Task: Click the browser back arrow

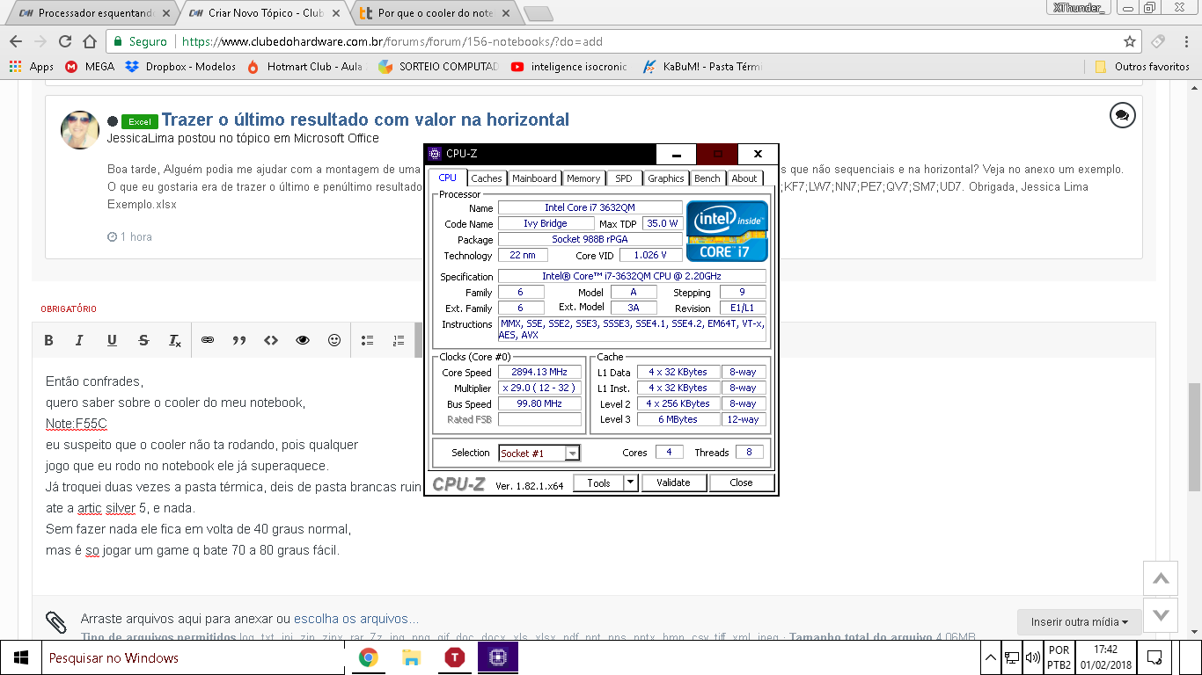Action: pyautogui.click(x=15, y=41)
